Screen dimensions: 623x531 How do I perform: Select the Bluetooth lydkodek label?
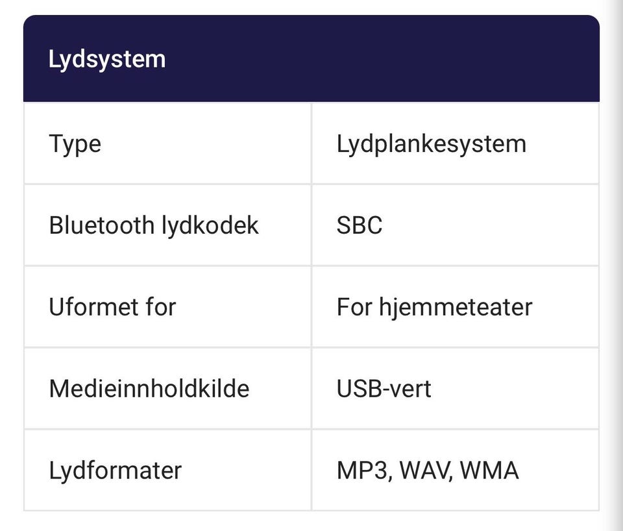tap(154, 225)
